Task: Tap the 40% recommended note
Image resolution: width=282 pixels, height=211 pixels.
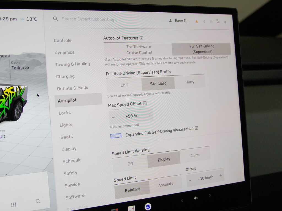Action: [124, 126]
